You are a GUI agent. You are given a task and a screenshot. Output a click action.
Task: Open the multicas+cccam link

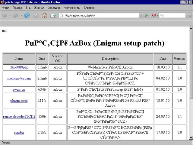[x=19, y=79]
